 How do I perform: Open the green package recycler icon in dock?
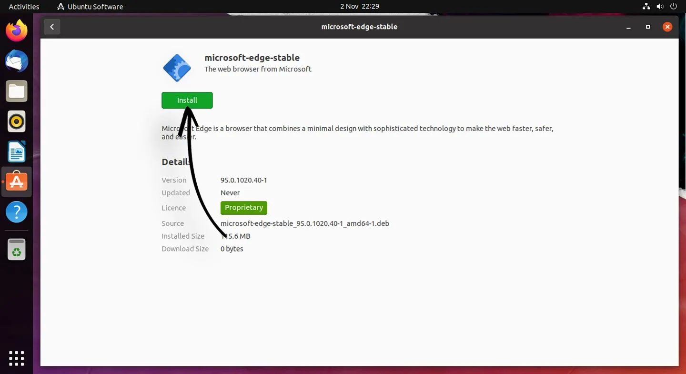[x=16, y=249]
